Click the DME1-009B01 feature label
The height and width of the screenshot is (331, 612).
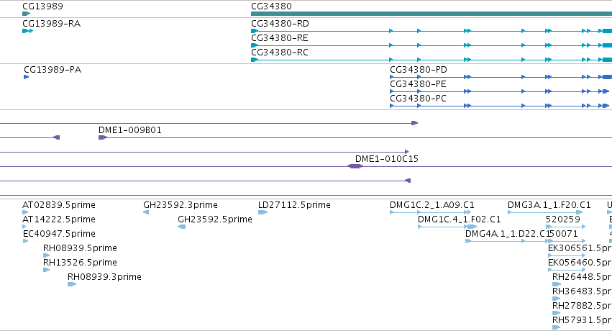(130, 130)
